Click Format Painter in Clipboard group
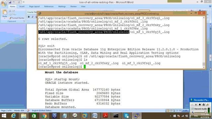This screenshot has height=119, width=212. (x=17, y=18)
